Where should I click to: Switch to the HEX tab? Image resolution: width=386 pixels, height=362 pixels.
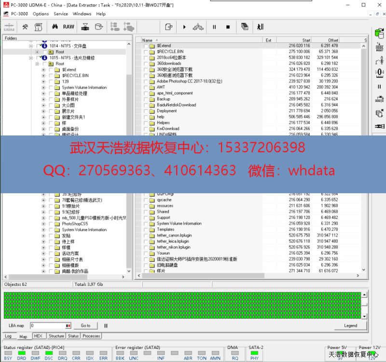(x=38, y=336)
